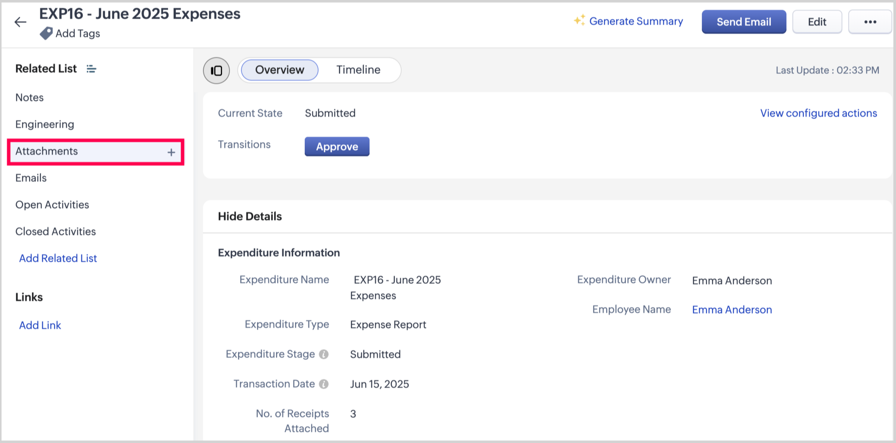Click the back arrow icon

[20, 22]
